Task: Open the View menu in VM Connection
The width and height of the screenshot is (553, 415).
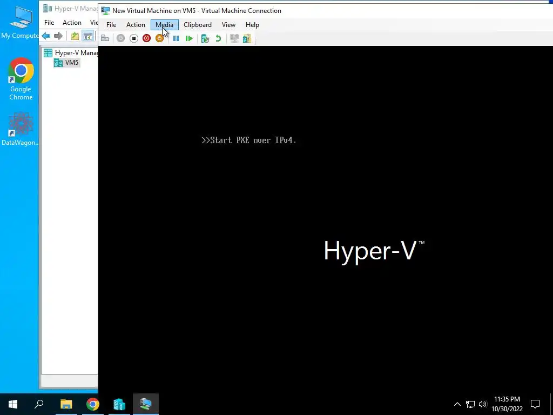Action: tap(228, 25)
